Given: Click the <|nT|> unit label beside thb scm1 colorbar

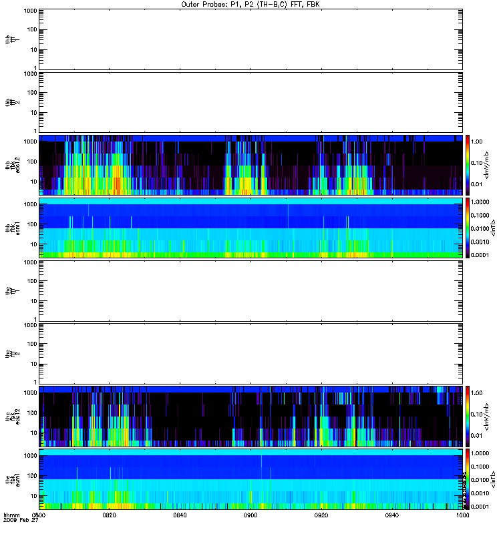Looking at the screenshot, I should tap(493, 228).
